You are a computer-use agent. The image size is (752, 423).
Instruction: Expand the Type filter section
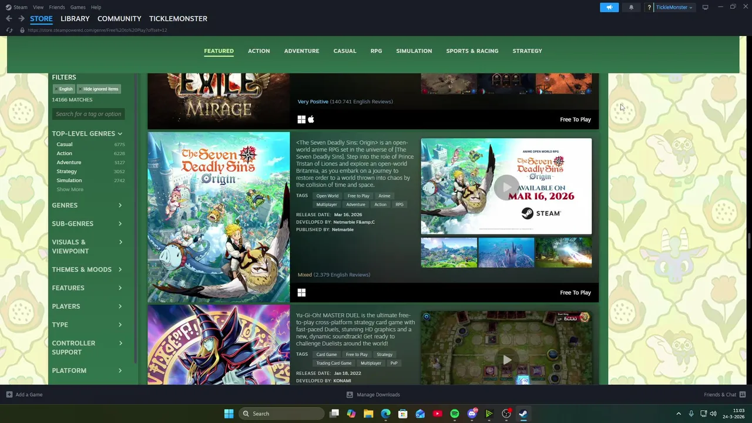point(87,325)
